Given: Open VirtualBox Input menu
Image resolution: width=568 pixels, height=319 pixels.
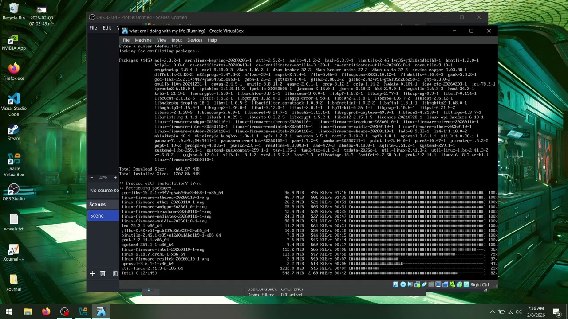Looking at the screenshot, I should 177,40.
